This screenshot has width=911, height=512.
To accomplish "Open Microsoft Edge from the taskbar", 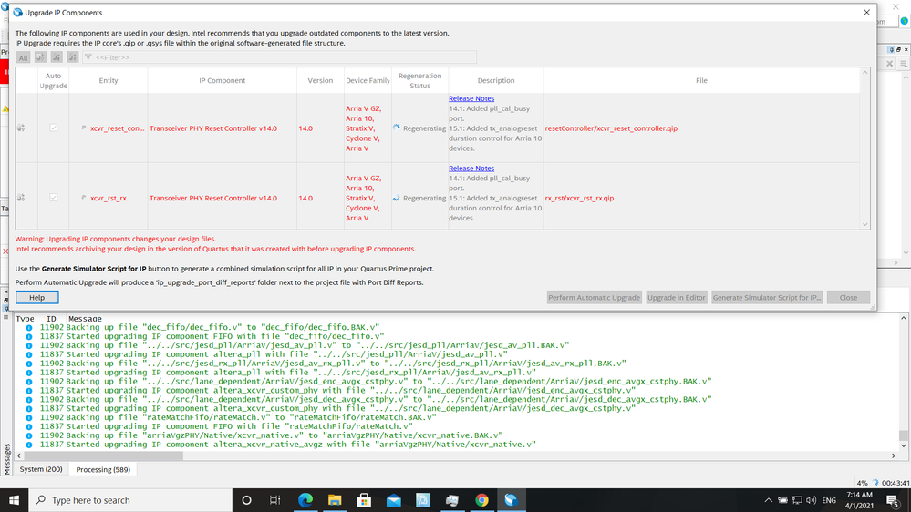I will pos(305,500).
